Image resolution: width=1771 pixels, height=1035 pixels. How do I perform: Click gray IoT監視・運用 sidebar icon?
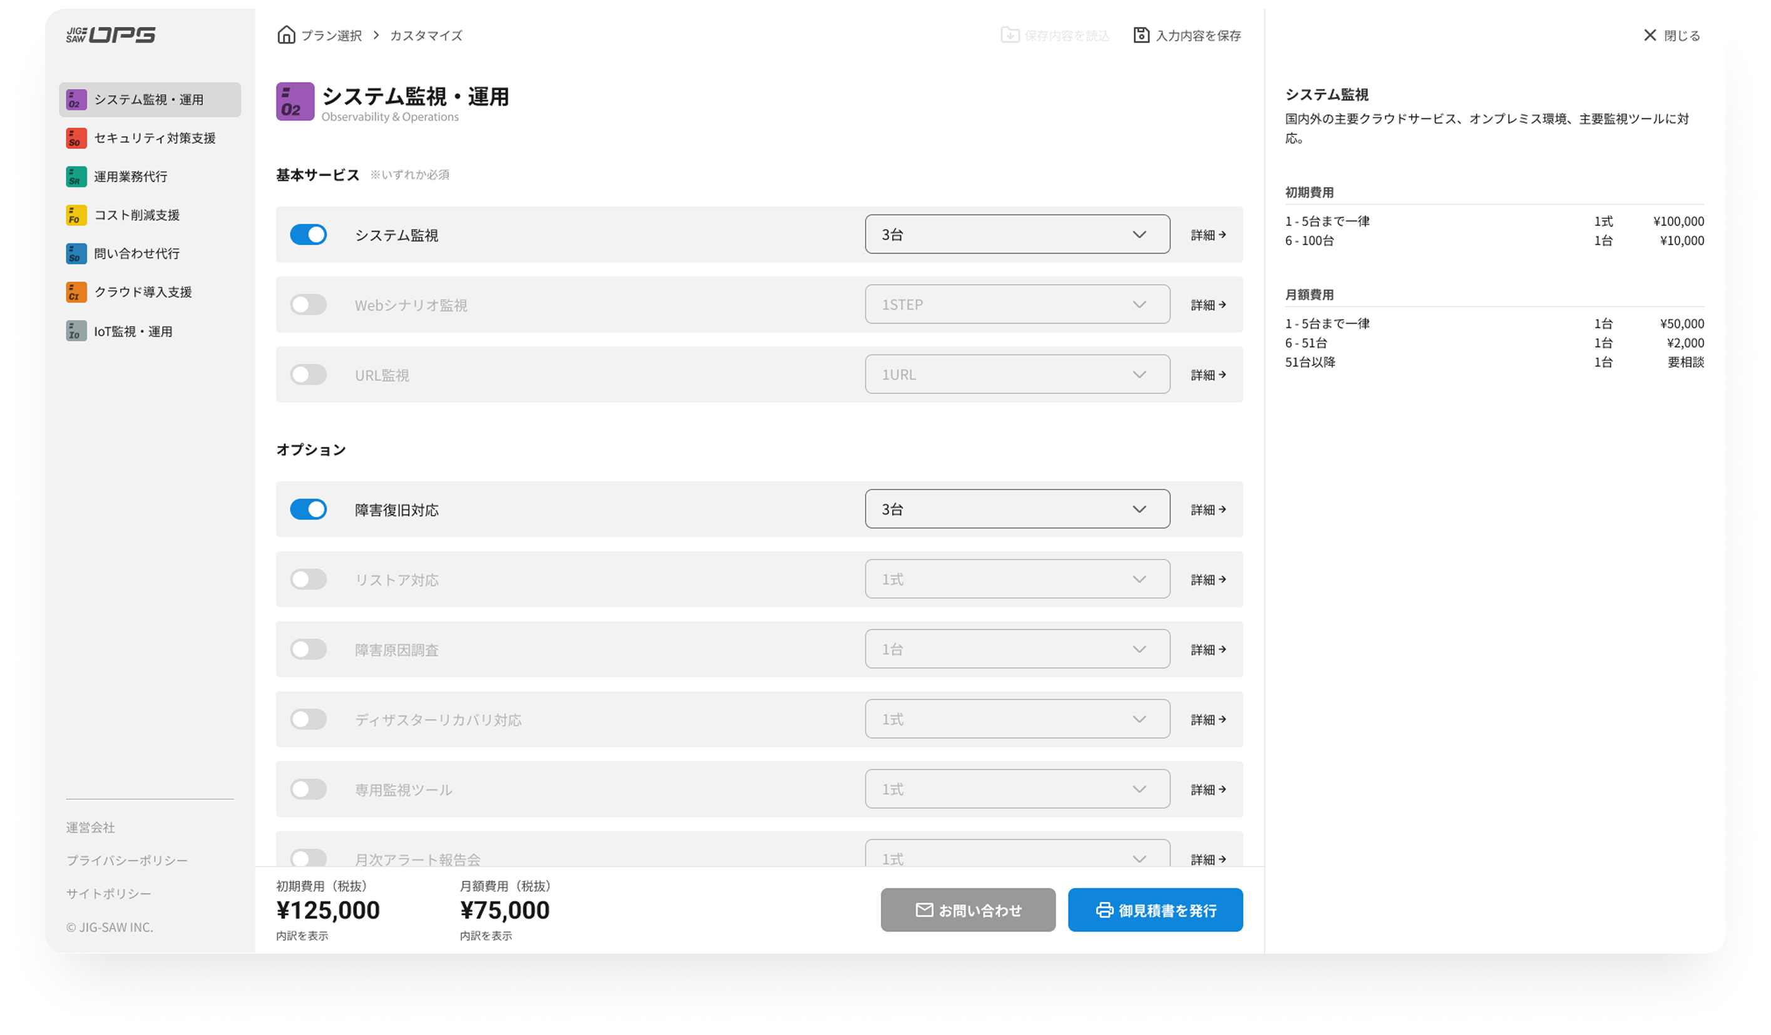coord(76,331)
